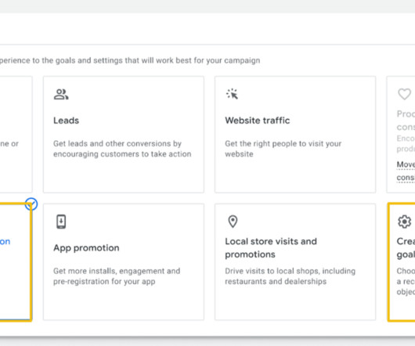The width and height of the screenshot is (415, 346).
Task: Click the App promotion heading
Action: (x=86, y=248)
